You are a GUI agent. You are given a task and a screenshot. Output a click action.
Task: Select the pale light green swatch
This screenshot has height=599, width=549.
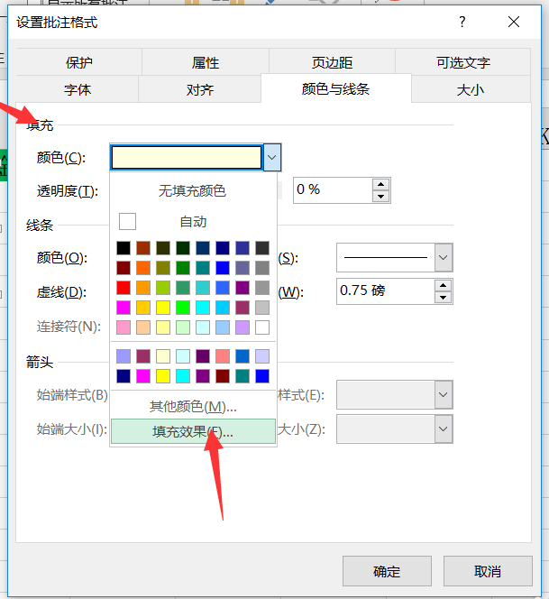click(x=183, y=327)
